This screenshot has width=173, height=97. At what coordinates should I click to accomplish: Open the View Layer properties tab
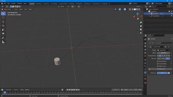click(145, 50)
